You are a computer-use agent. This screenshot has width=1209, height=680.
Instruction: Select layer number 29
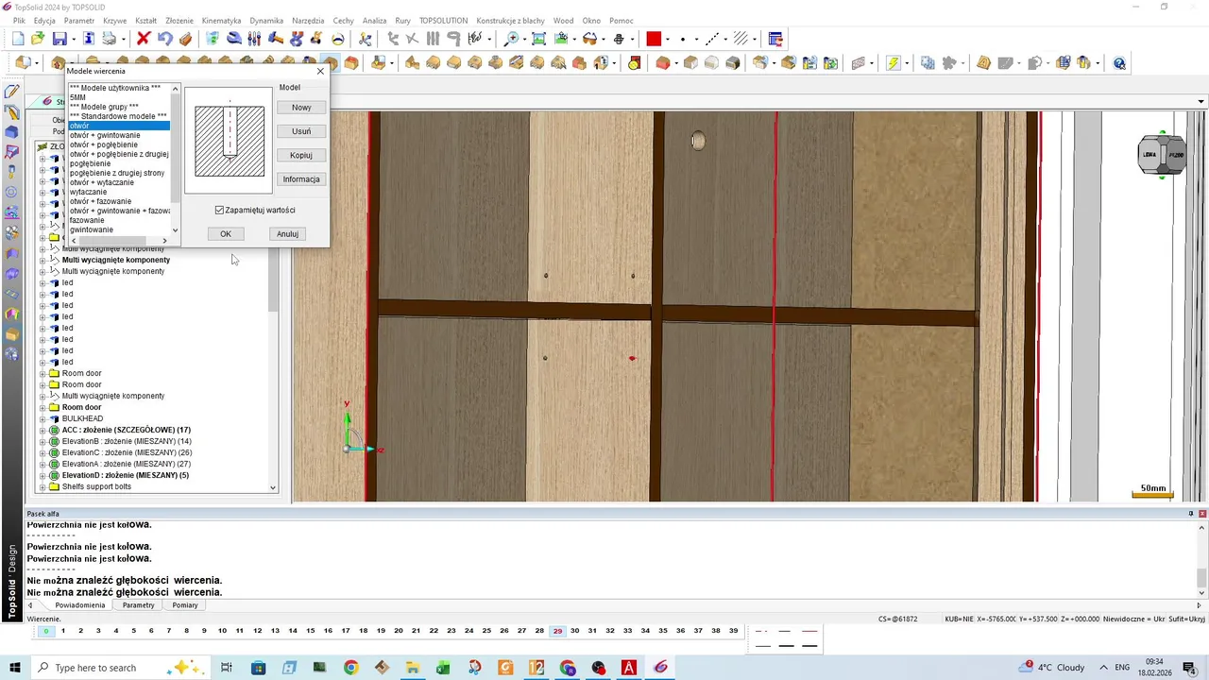557,631
